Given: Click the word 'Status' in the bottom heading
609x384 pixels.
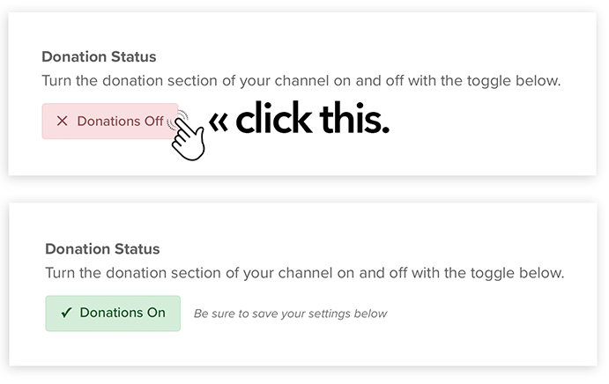Looking at the screenshot, I should pos(137,249).
